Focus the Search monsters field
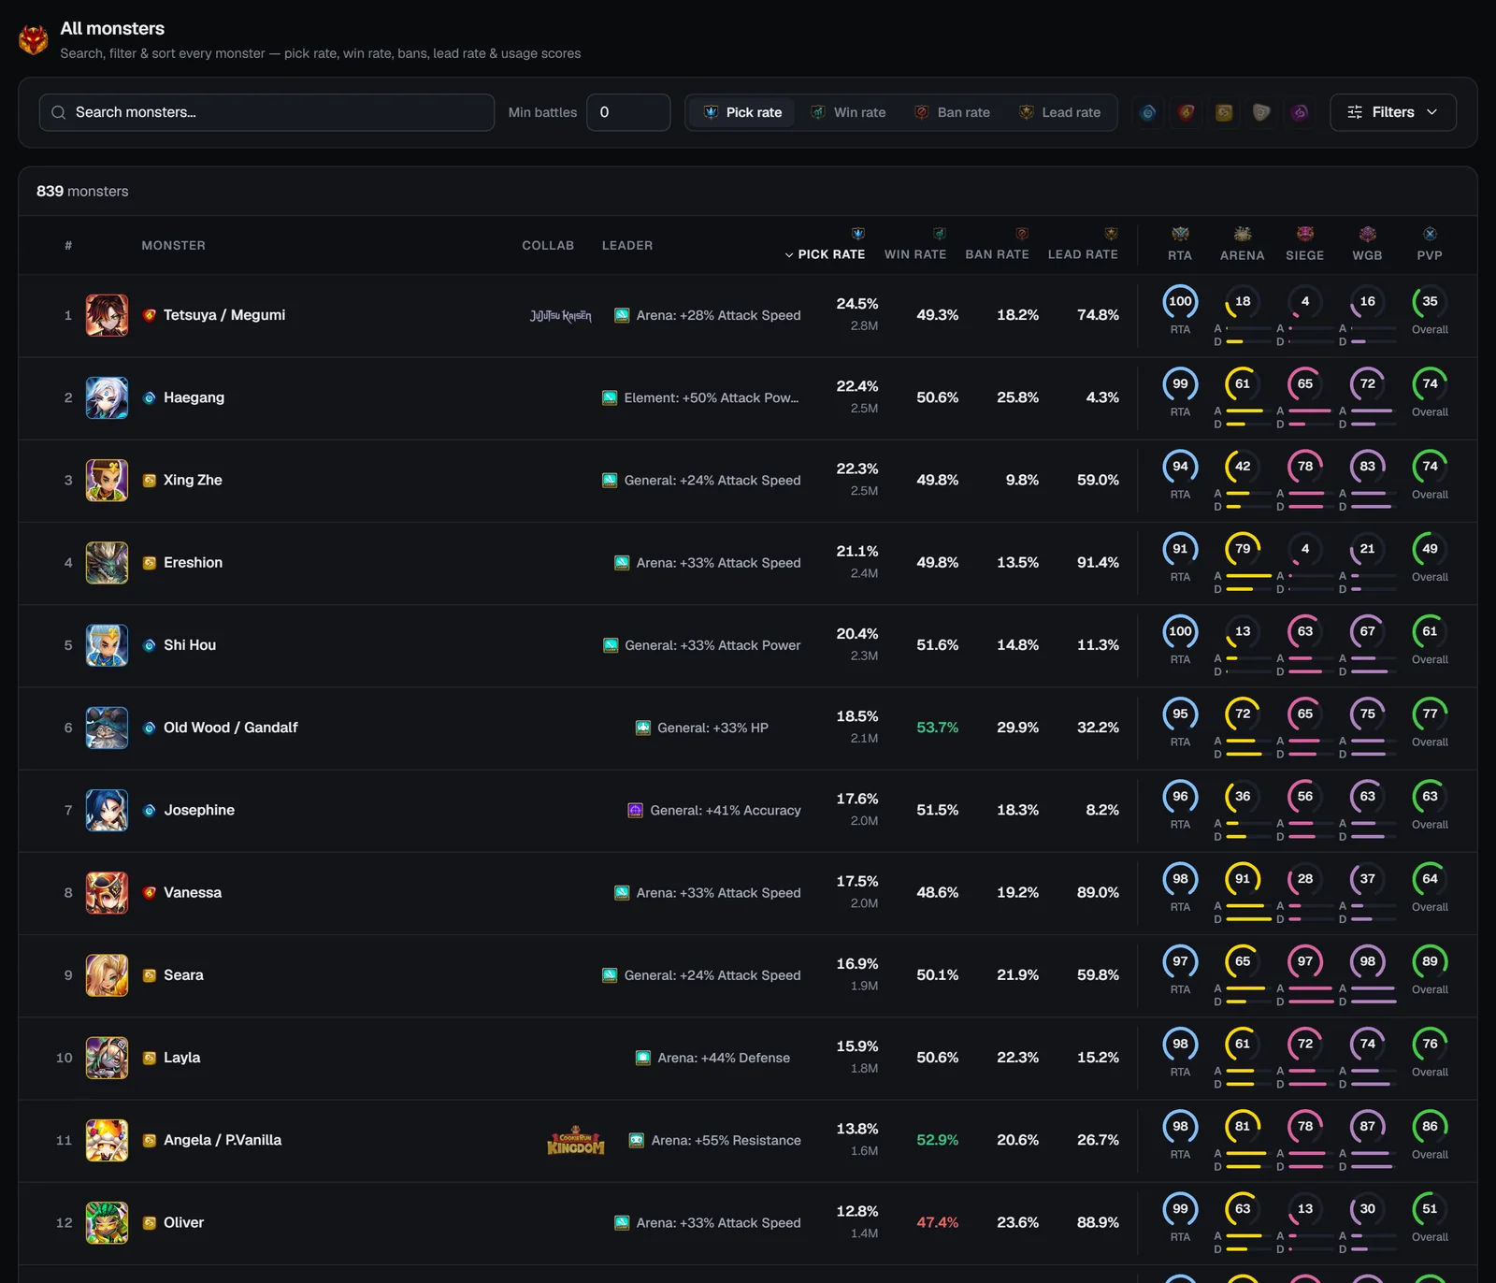Image resolution: width=1496 pixels, height=1283 pixels. 266,112
